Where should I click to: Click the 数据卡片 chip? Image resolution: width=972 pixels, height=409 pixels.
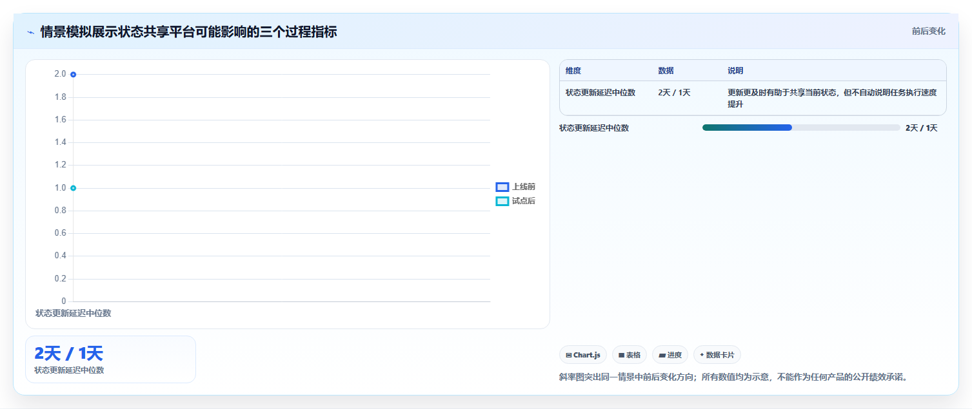click(x=717, y=355)
